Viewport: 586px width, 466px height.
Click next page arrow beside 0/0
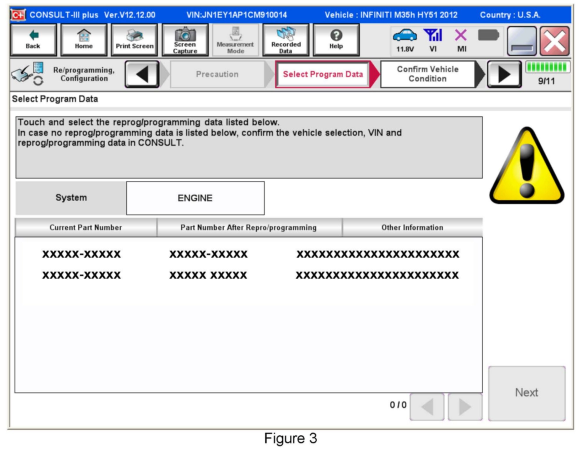tap(465, 406)
